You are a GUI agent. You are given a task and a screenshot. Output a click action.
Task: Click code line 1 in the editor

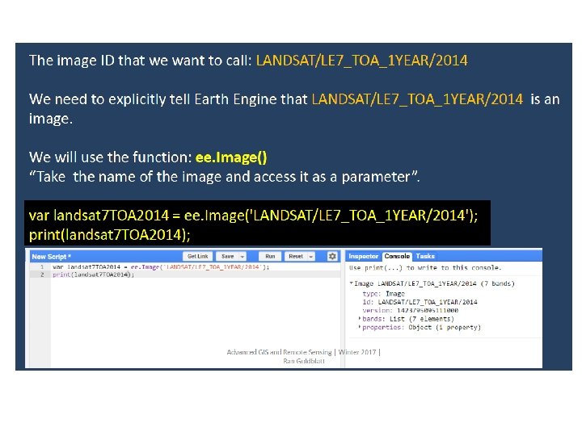click(161, 266)
